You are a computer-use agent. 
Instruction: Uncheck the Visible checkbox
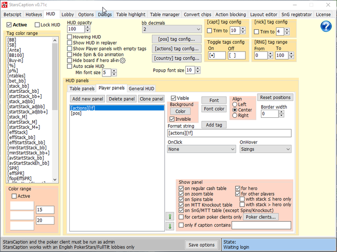click(x=173, y=98)
